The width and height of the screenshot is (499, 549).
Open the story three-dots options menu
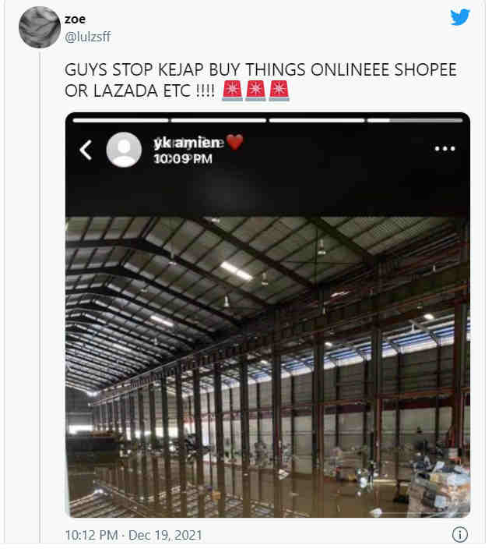coord(445,149)
